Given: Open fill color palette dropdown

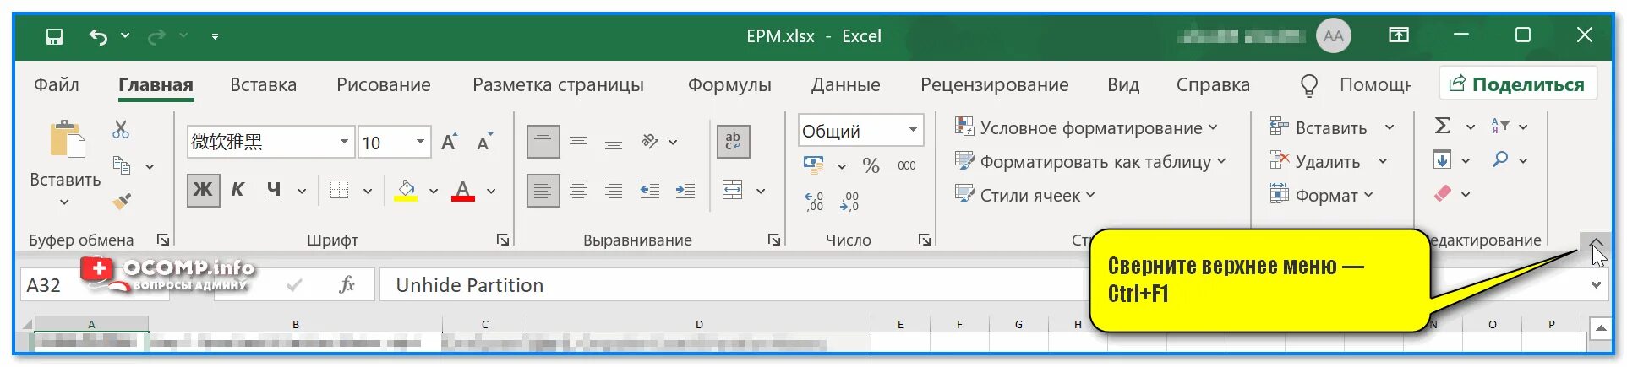Looking at the screenshot, I should click(434, 191).
